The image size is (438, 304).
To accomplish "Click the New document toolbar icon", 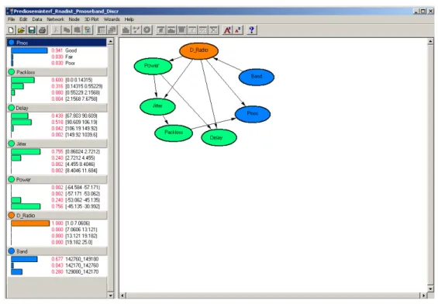I will click(11, 30).
